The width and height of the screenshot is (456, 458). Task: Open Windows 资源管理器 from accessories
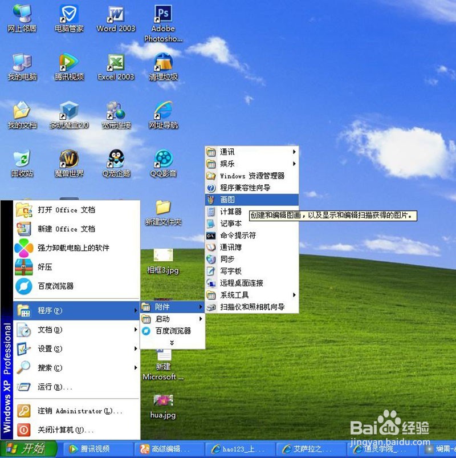pyautogui.click(x=252, y=176)
